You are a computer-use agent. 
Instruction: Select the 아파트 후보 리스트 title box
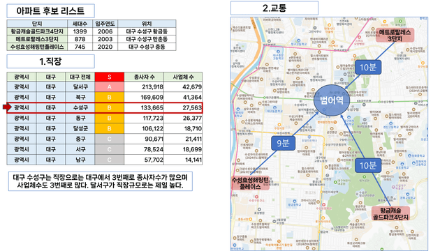click(50, 11)
